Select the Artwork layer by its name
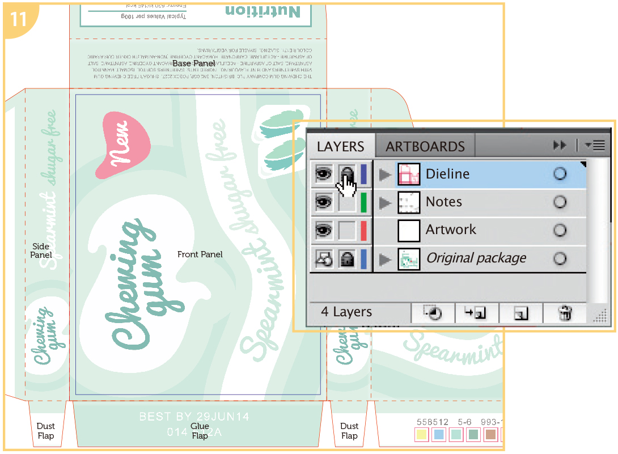The width and height of the screenshot is (618, 454). [451, 230]
